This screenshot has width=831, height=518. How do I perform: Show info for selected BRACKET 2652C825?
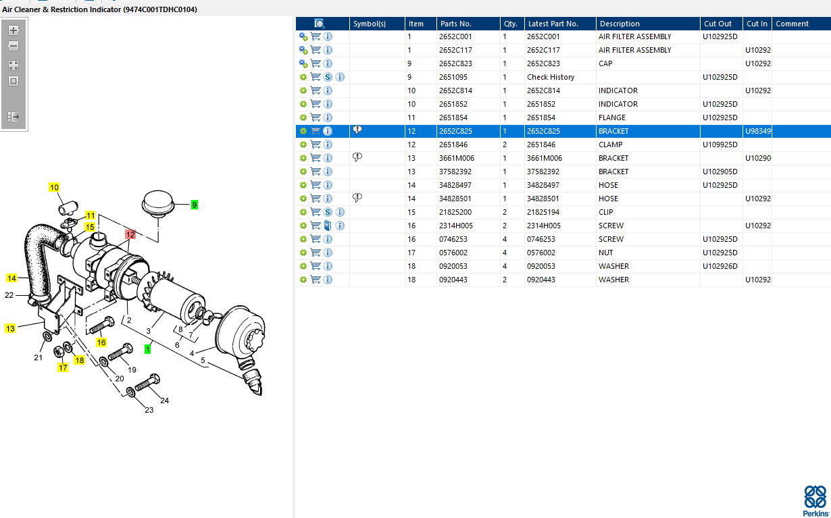coord(328,131)
